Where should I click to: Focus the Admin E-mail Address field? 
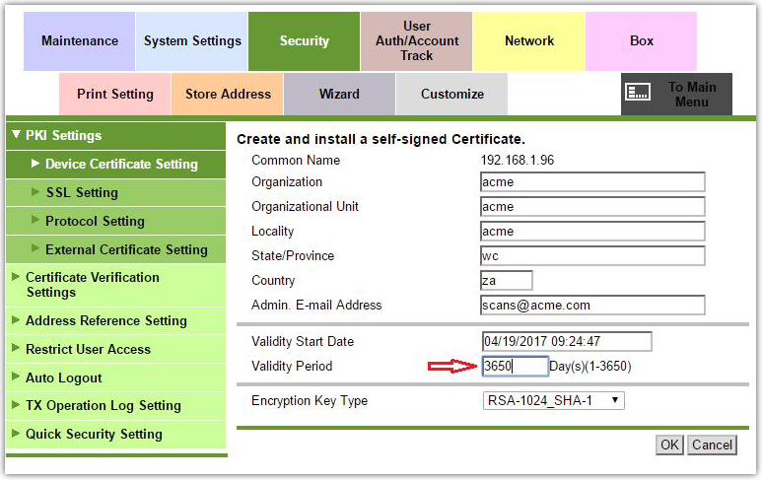click(x=591, y=306)
